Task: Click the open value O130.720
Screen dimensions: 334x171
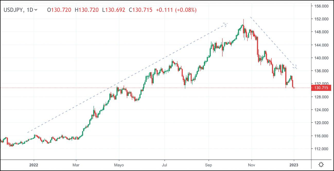Action: point(60,10)
